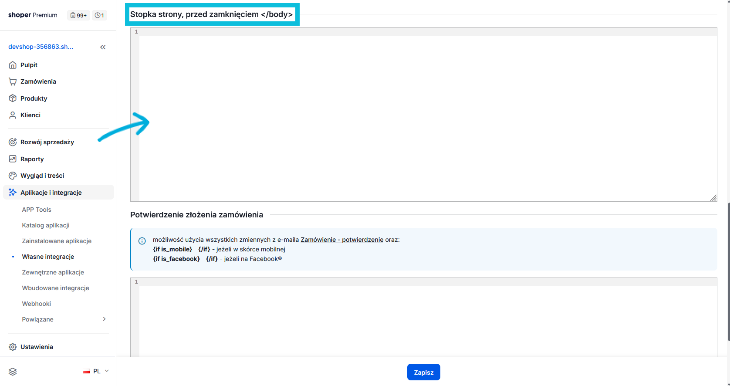Select Aplikacje i integracje menu item

(x=58, y=193)
